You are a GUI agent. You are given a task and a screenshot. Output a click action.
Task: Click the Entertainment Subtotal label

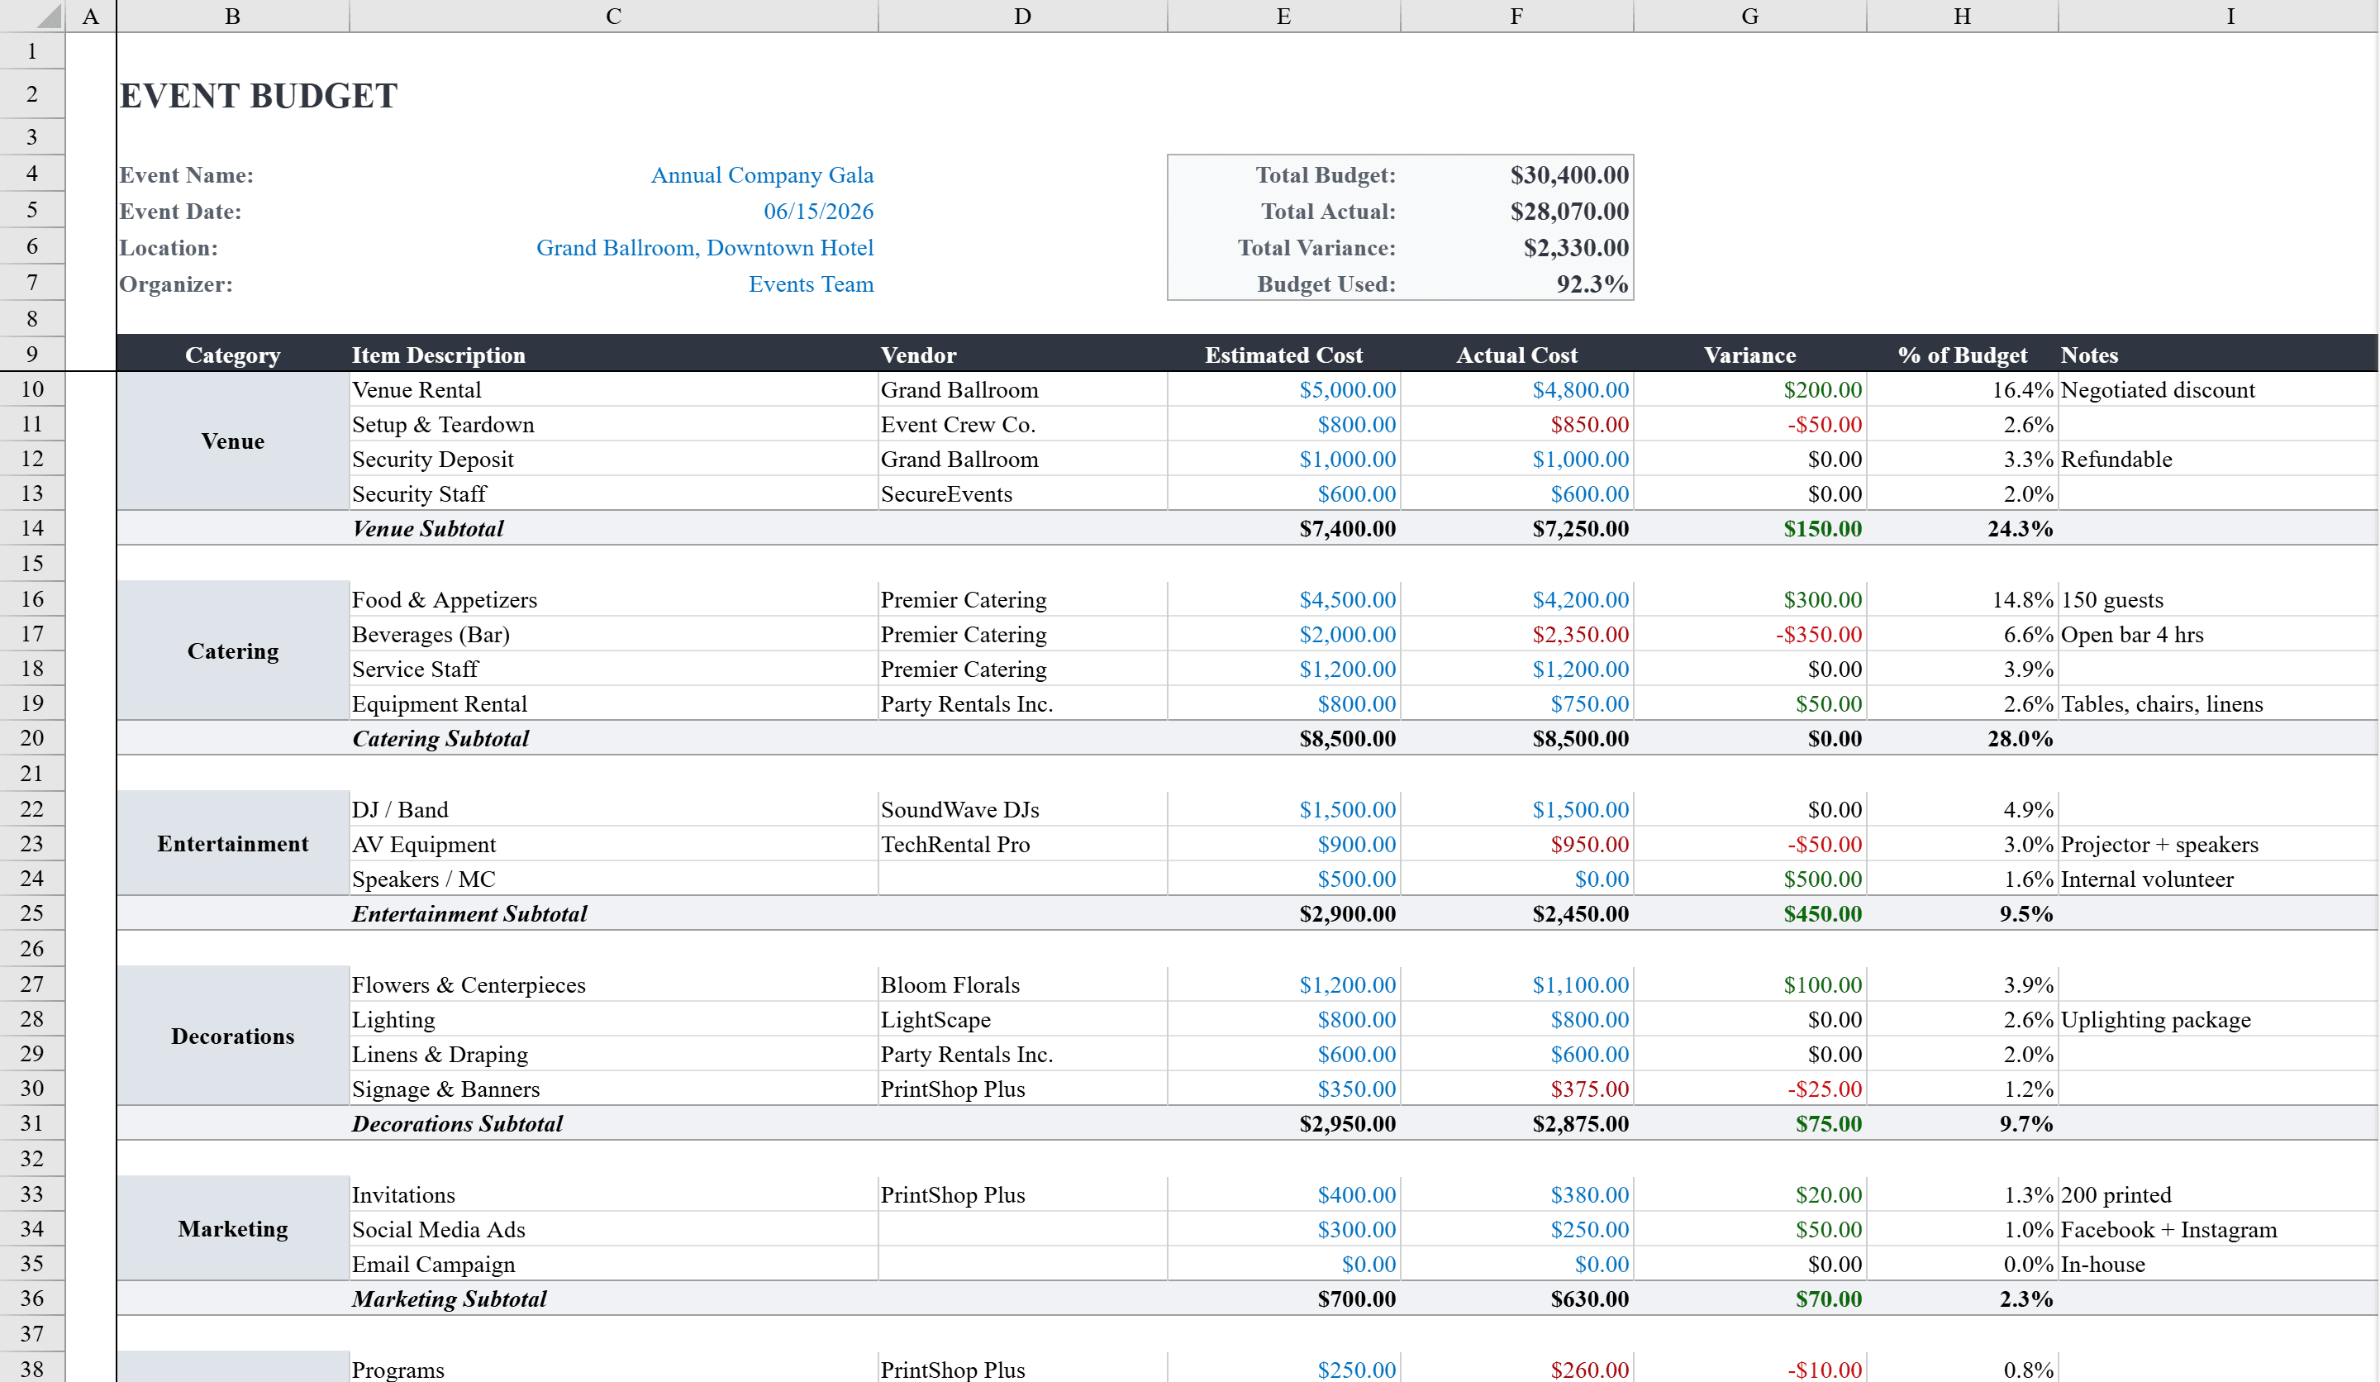pyautogui.click(x=469, y=913)
